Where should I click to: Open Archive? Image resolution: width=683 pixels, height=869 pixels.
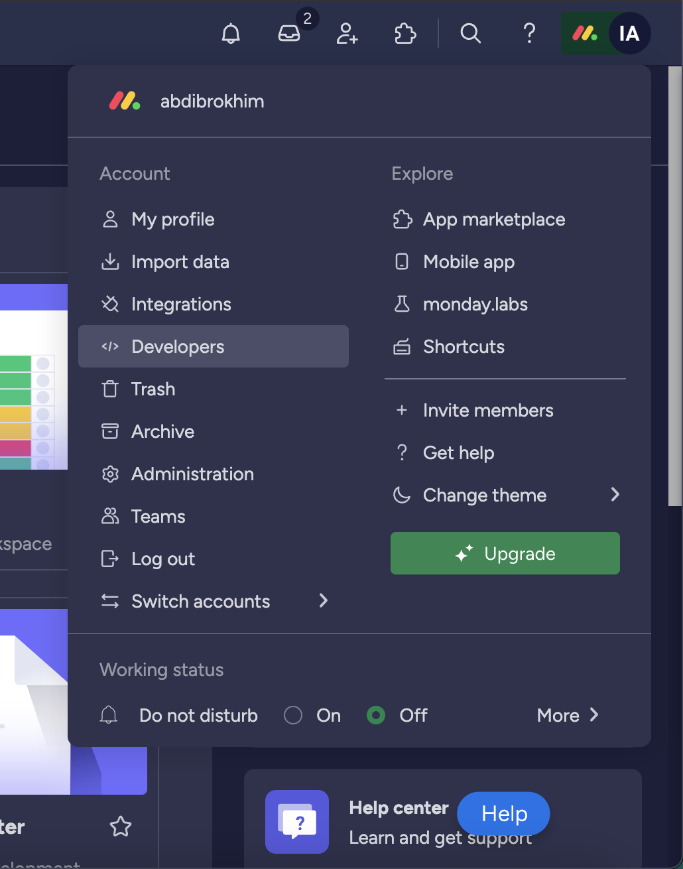[214, 431]
